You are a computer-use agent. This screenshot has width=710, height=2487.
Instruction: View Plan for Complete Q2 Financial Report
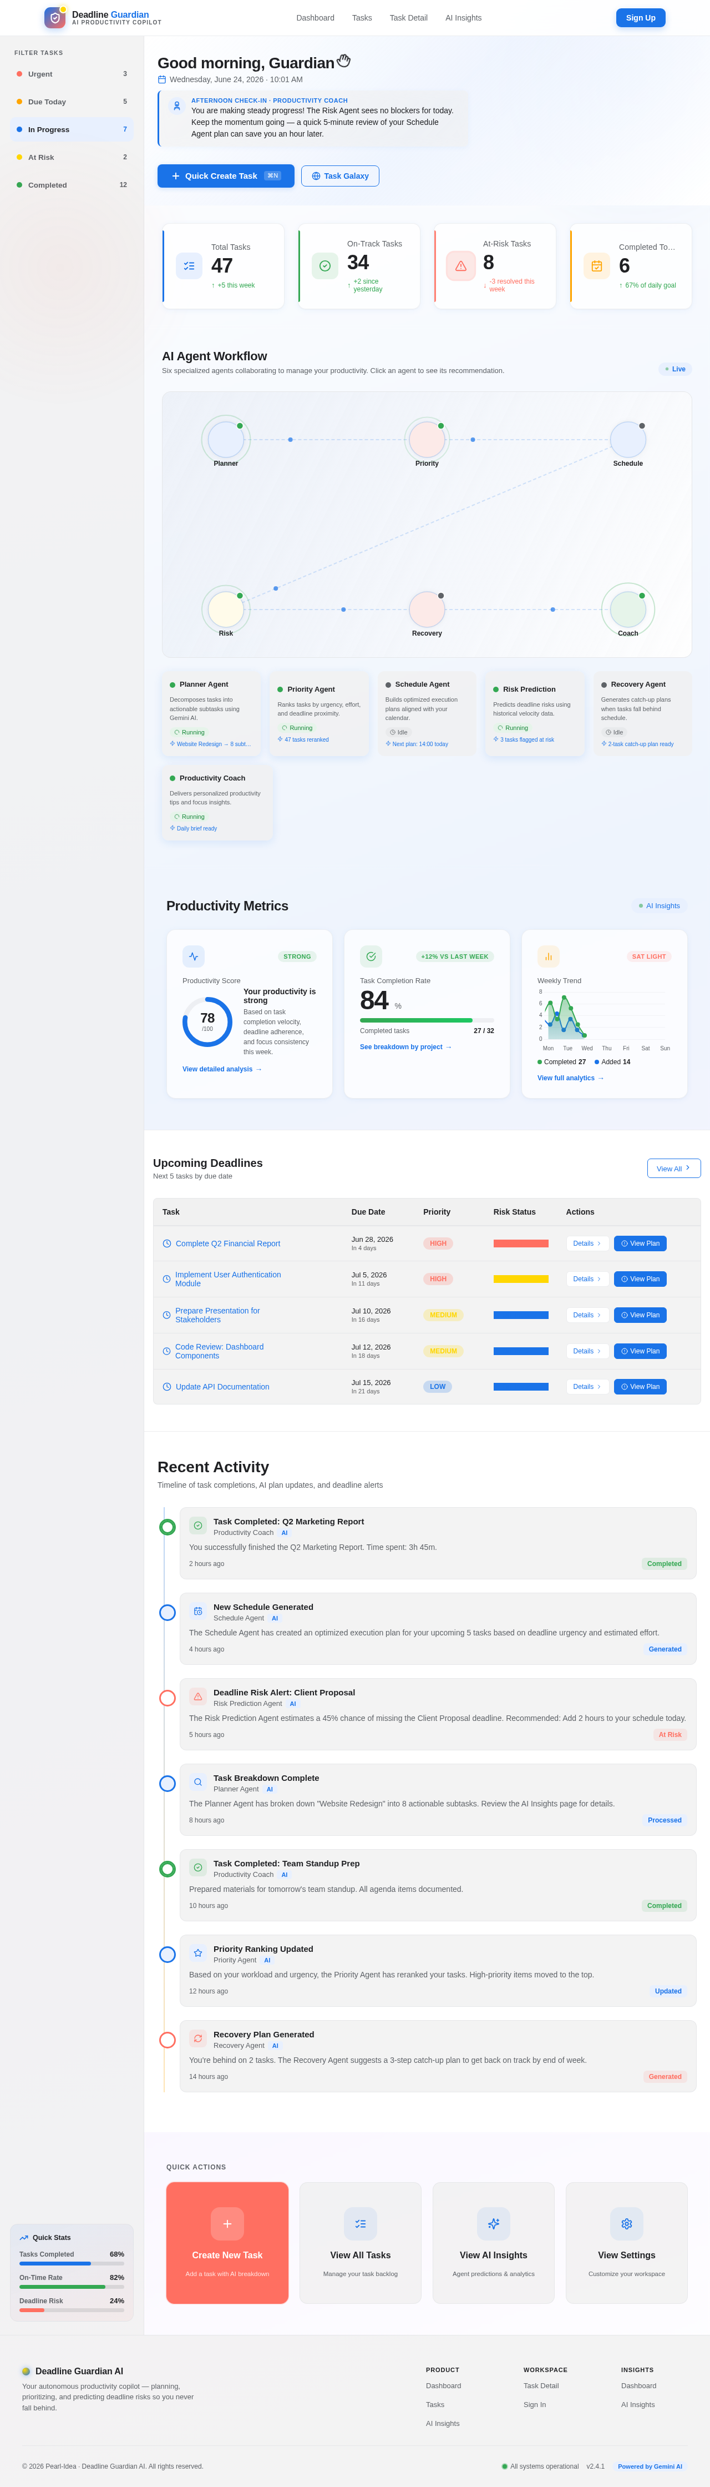640,1244
